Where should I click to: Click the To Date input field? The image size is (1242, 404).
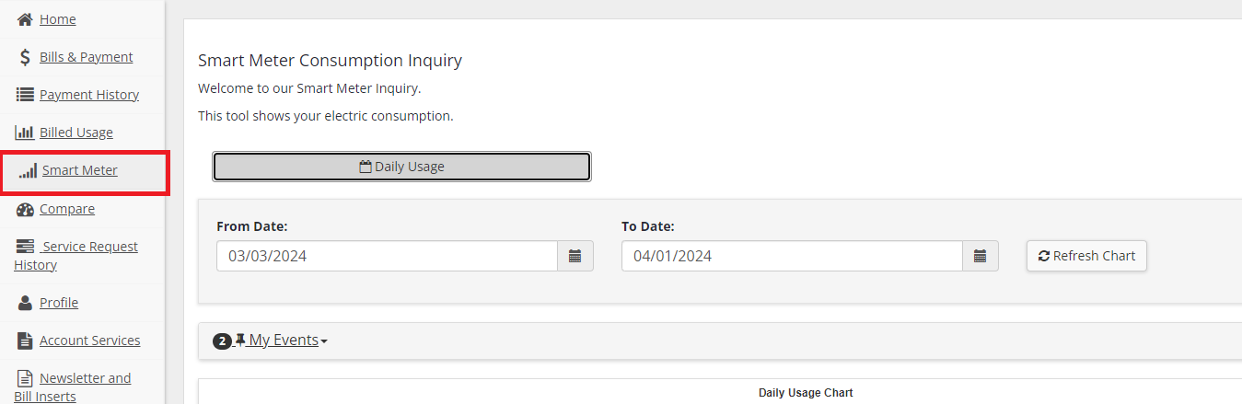point(792,256)
